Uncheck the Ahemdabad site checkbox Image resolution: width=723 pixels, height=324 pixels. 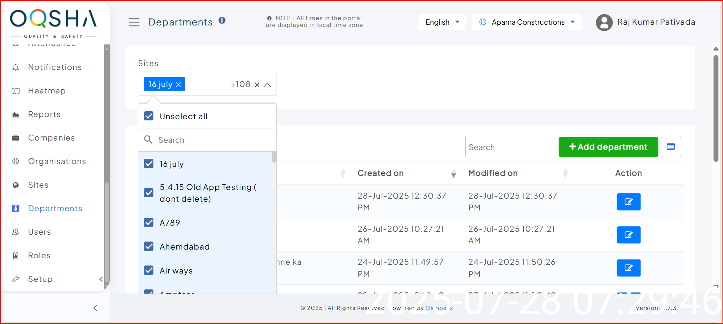coord(149,247)
